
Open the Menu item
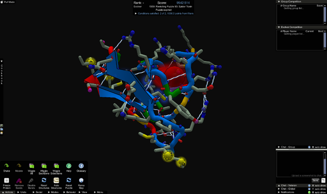[x=99, y=192]
